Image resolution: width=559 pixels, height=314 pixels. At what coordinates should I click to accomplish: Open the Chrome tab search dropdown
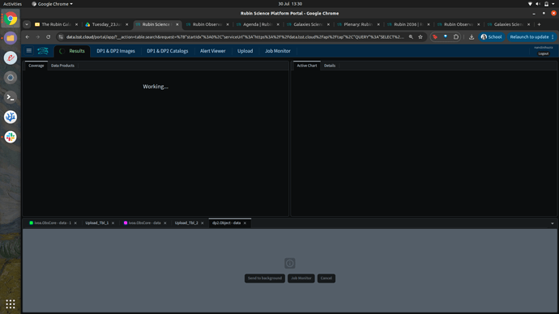(x=27, y=24)
